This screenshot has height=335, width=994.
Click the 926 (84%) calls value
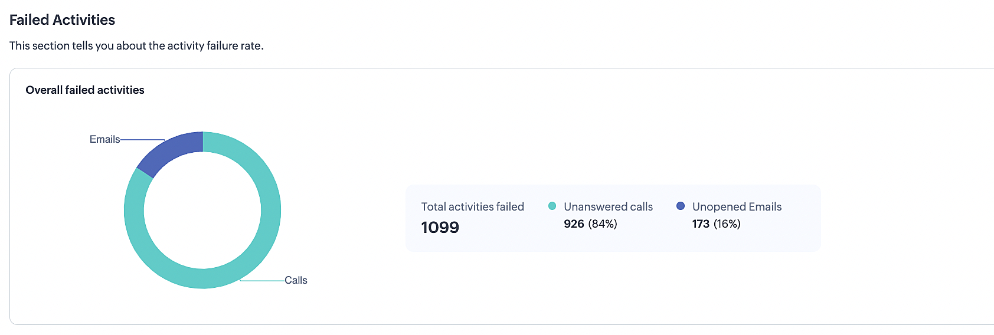coord(590,224)
